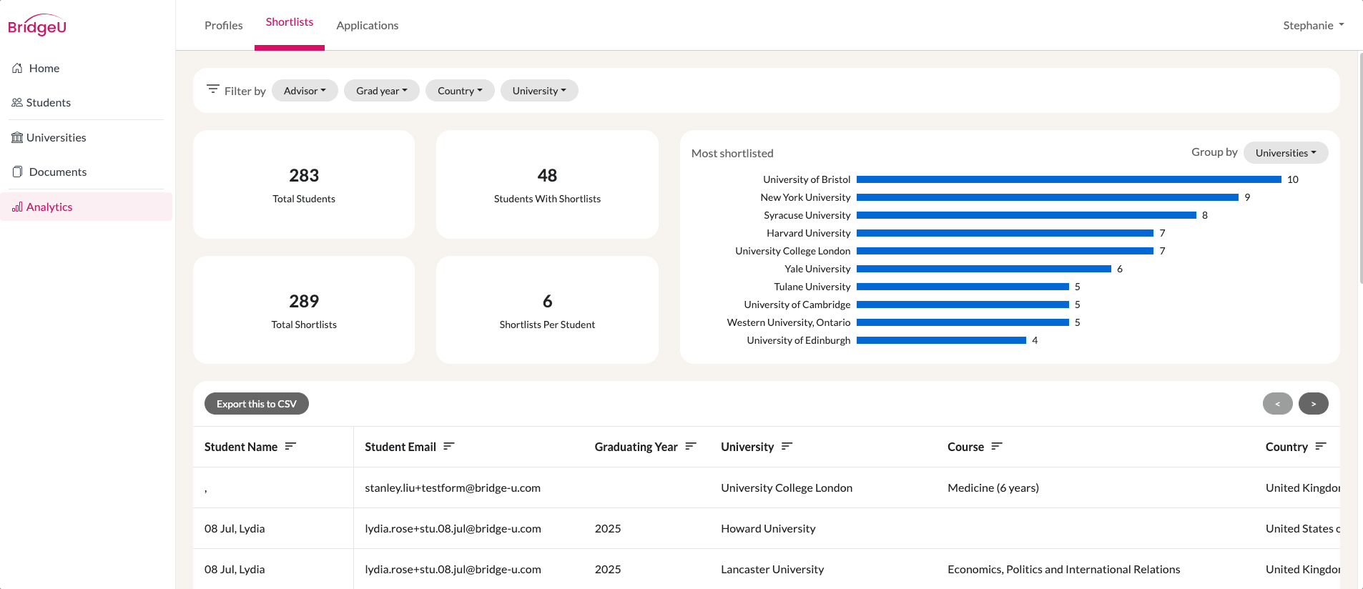Click the Universities building icon in sidebar
The height and width of the screenshot is (589, 1363).
(x=17, y=137)
